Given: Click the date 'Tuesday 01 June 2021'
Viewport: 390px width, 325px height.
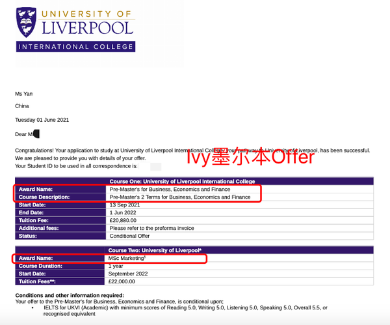Looking at the screenshot, I should click(42, 120).
